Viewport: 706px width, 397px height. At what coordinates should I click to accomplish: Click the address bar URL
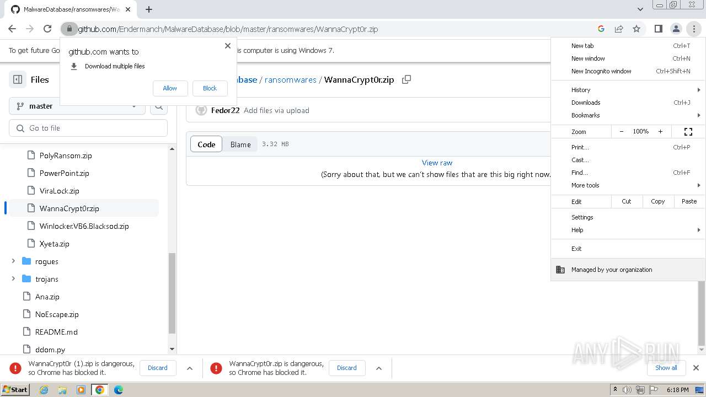(x=228, y=29)
